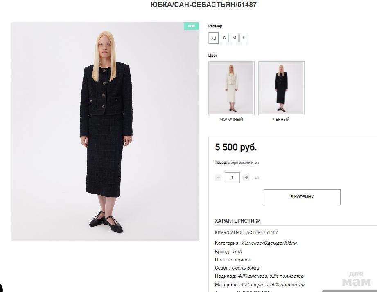377x292 pixels.
Task: Choose size S option
Action: click(224, 38)
